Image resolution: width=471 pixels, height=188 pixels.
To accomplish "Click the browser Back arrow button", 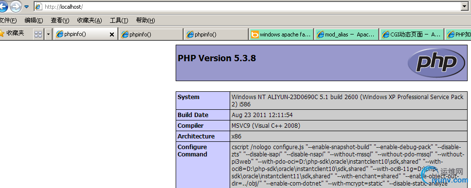I will [3, 7].
